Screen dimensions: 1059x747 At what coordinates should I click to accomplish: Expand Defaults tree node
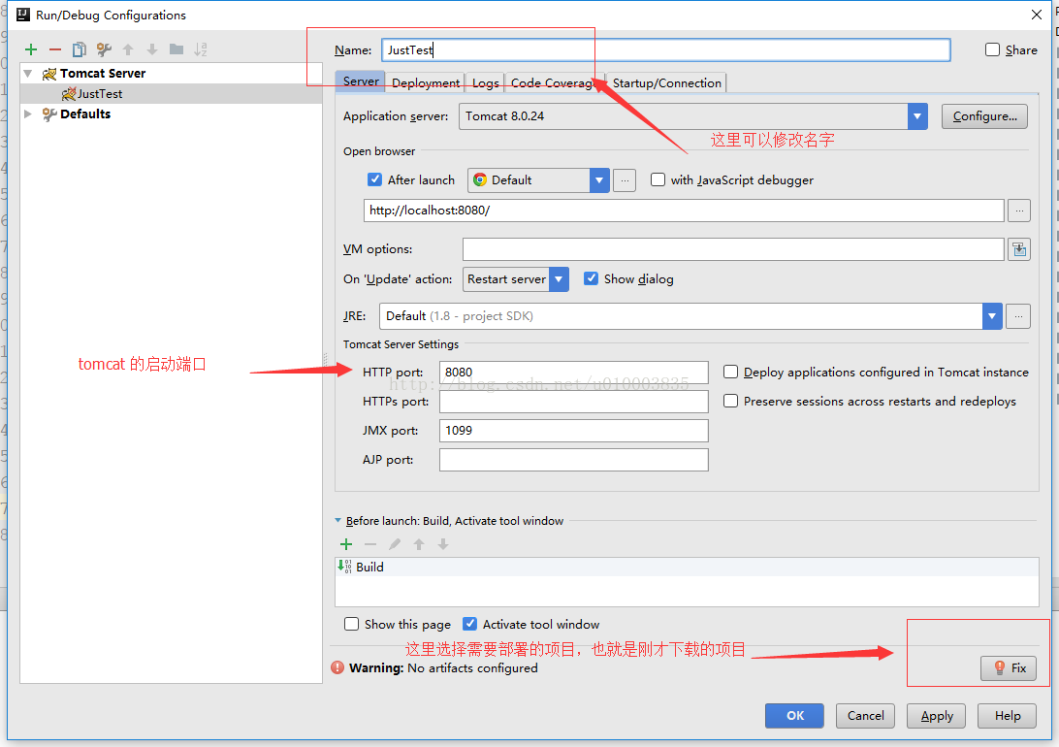(28, 114)
